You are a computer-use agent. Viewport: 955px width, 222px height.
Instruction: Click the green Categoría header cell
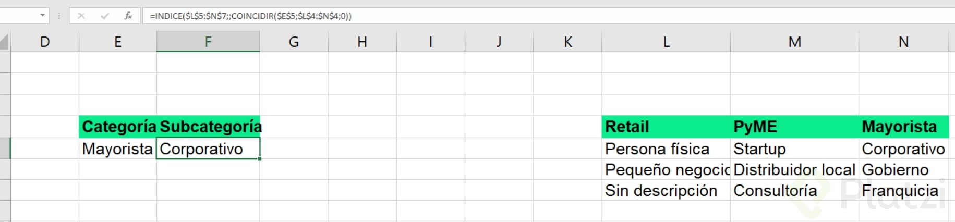(118, 127)
